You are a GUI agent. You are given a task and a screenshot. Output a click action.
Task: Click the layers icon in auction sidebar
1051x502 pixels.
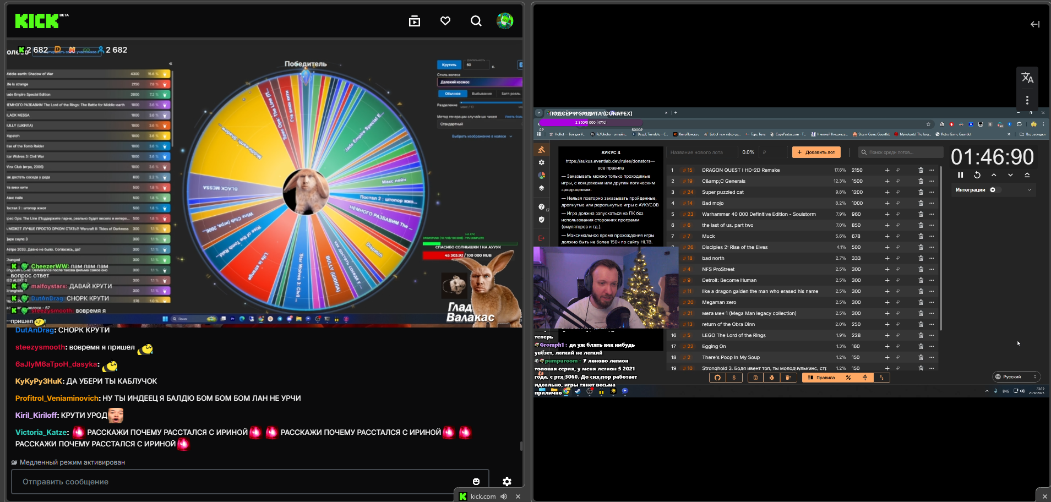click(542, 188)
